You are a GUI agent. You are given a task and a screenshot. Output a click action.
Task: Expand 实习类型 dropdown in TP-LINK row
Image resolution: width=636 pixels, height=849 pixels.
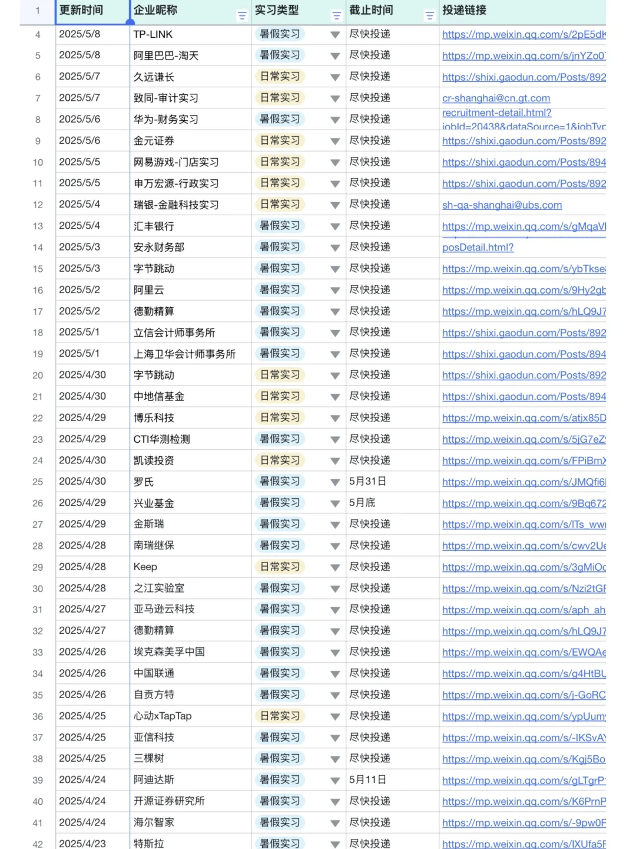[335, 35]
